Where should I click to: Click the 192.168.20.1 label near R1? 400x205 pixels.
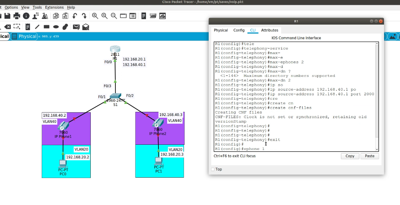(x=134, y=59)
